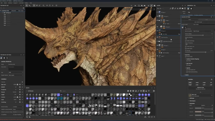Screen dimensions: 215x121
Task: Click the random seed dice icon in Parameters
Action: (212, 105)
